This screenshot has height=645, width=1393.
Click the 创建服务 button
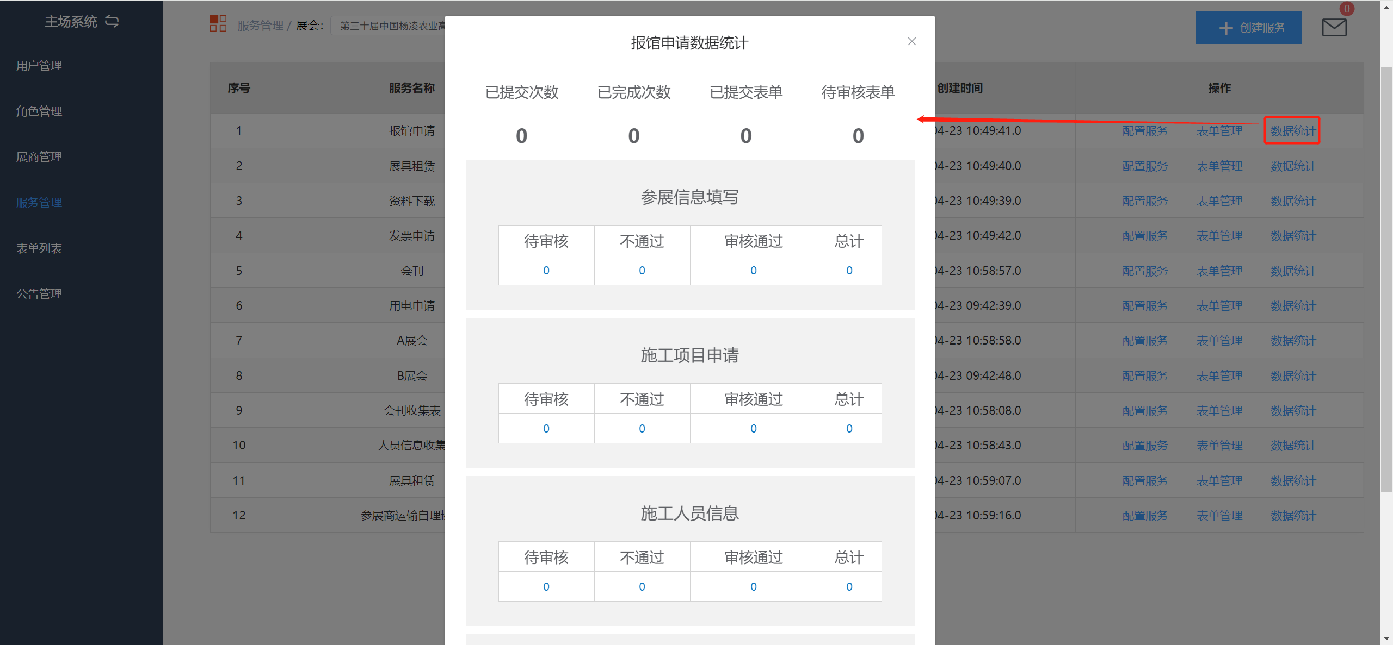coord(1249,28)
